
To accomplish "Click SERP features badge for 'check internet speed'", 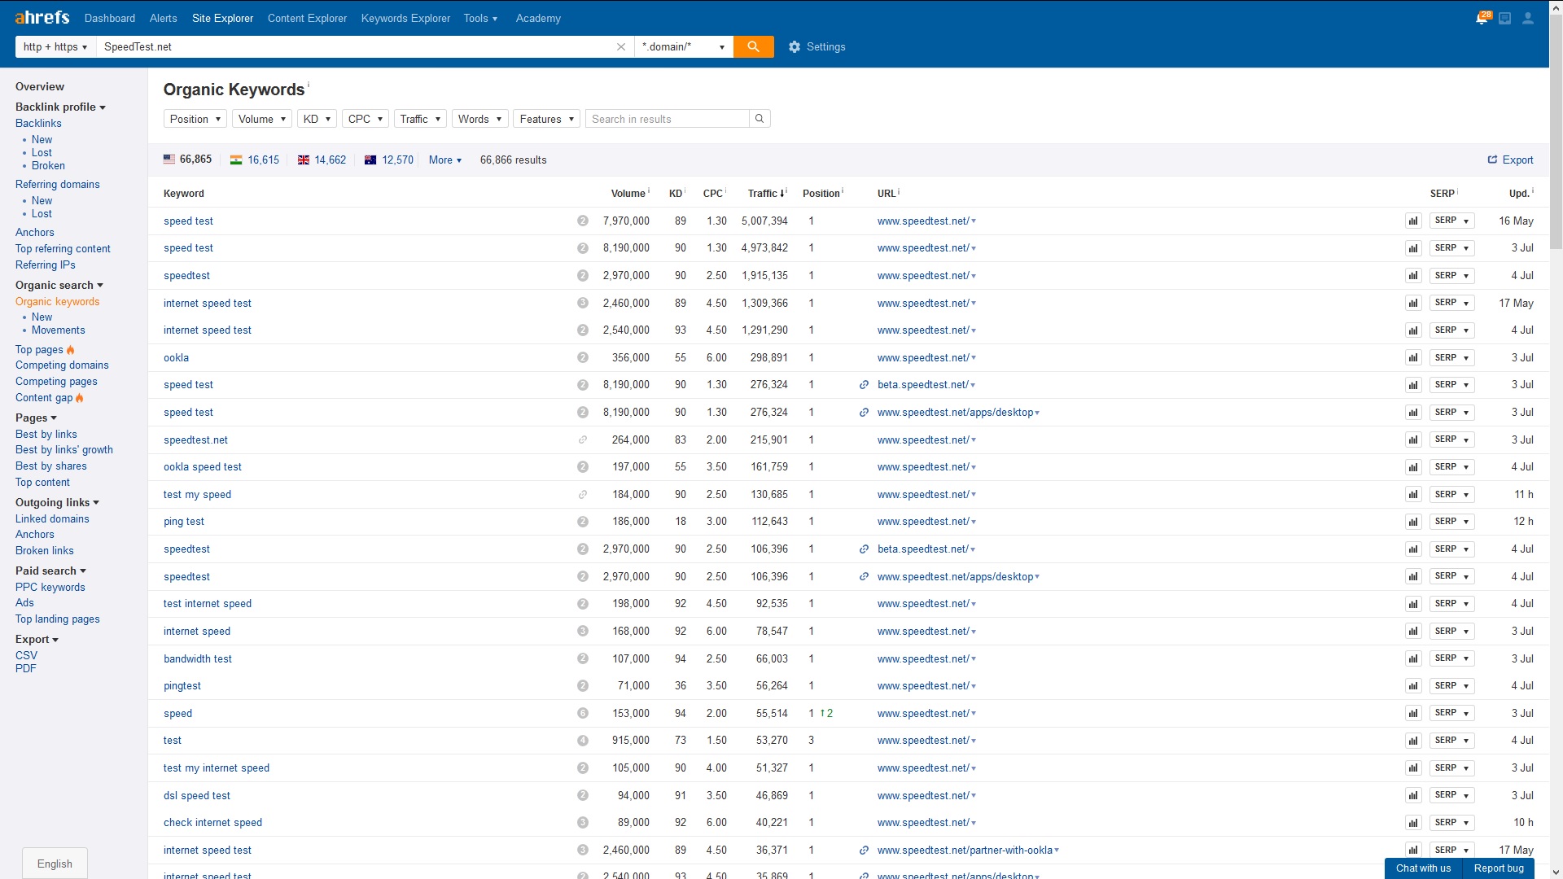I will pos(583,823).
